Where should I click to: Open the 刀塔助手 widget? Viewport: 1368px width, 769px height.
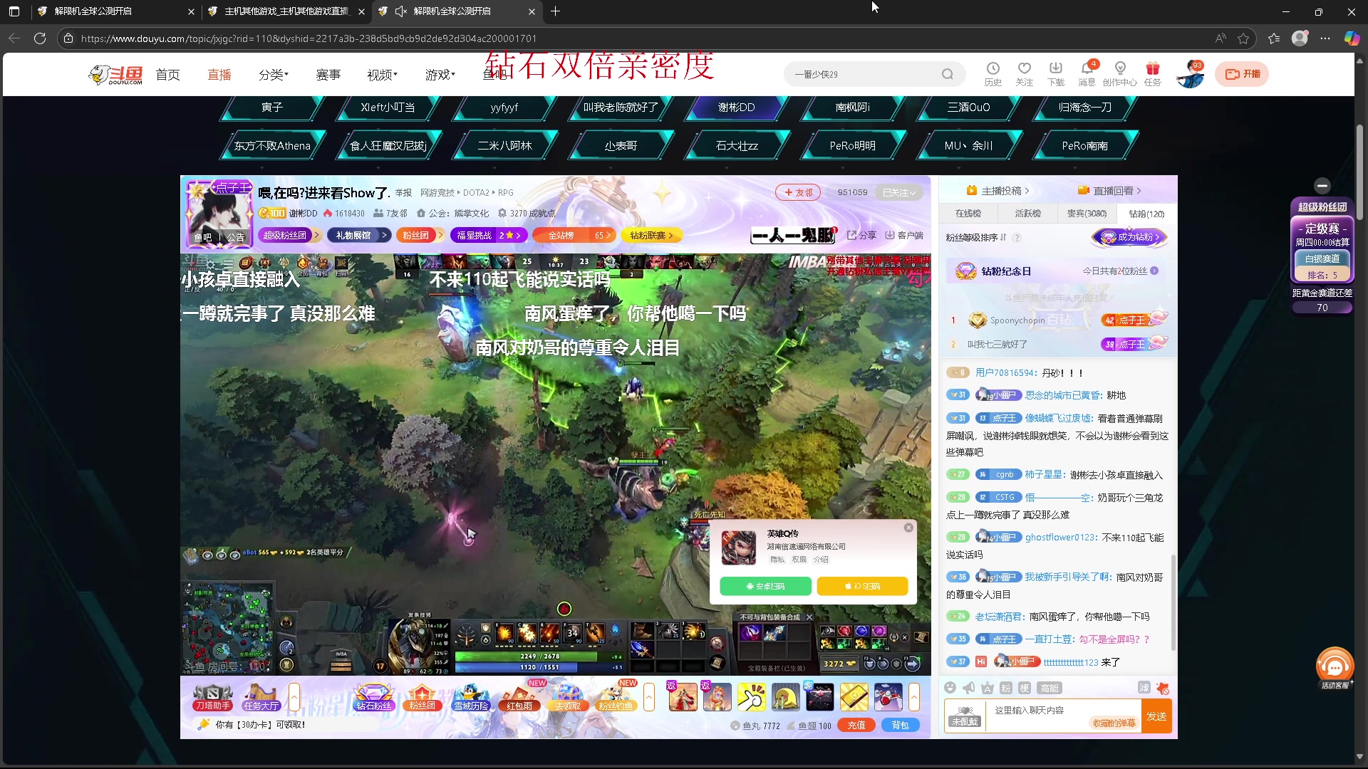[213, 697]
